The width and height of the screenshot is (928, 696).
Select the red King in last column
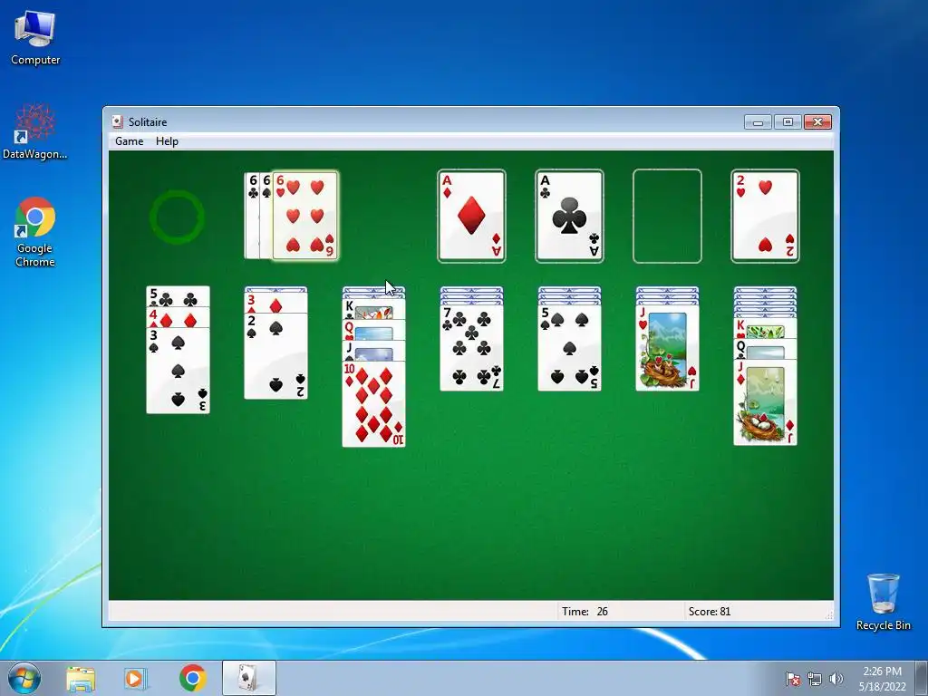coord(765,327)
